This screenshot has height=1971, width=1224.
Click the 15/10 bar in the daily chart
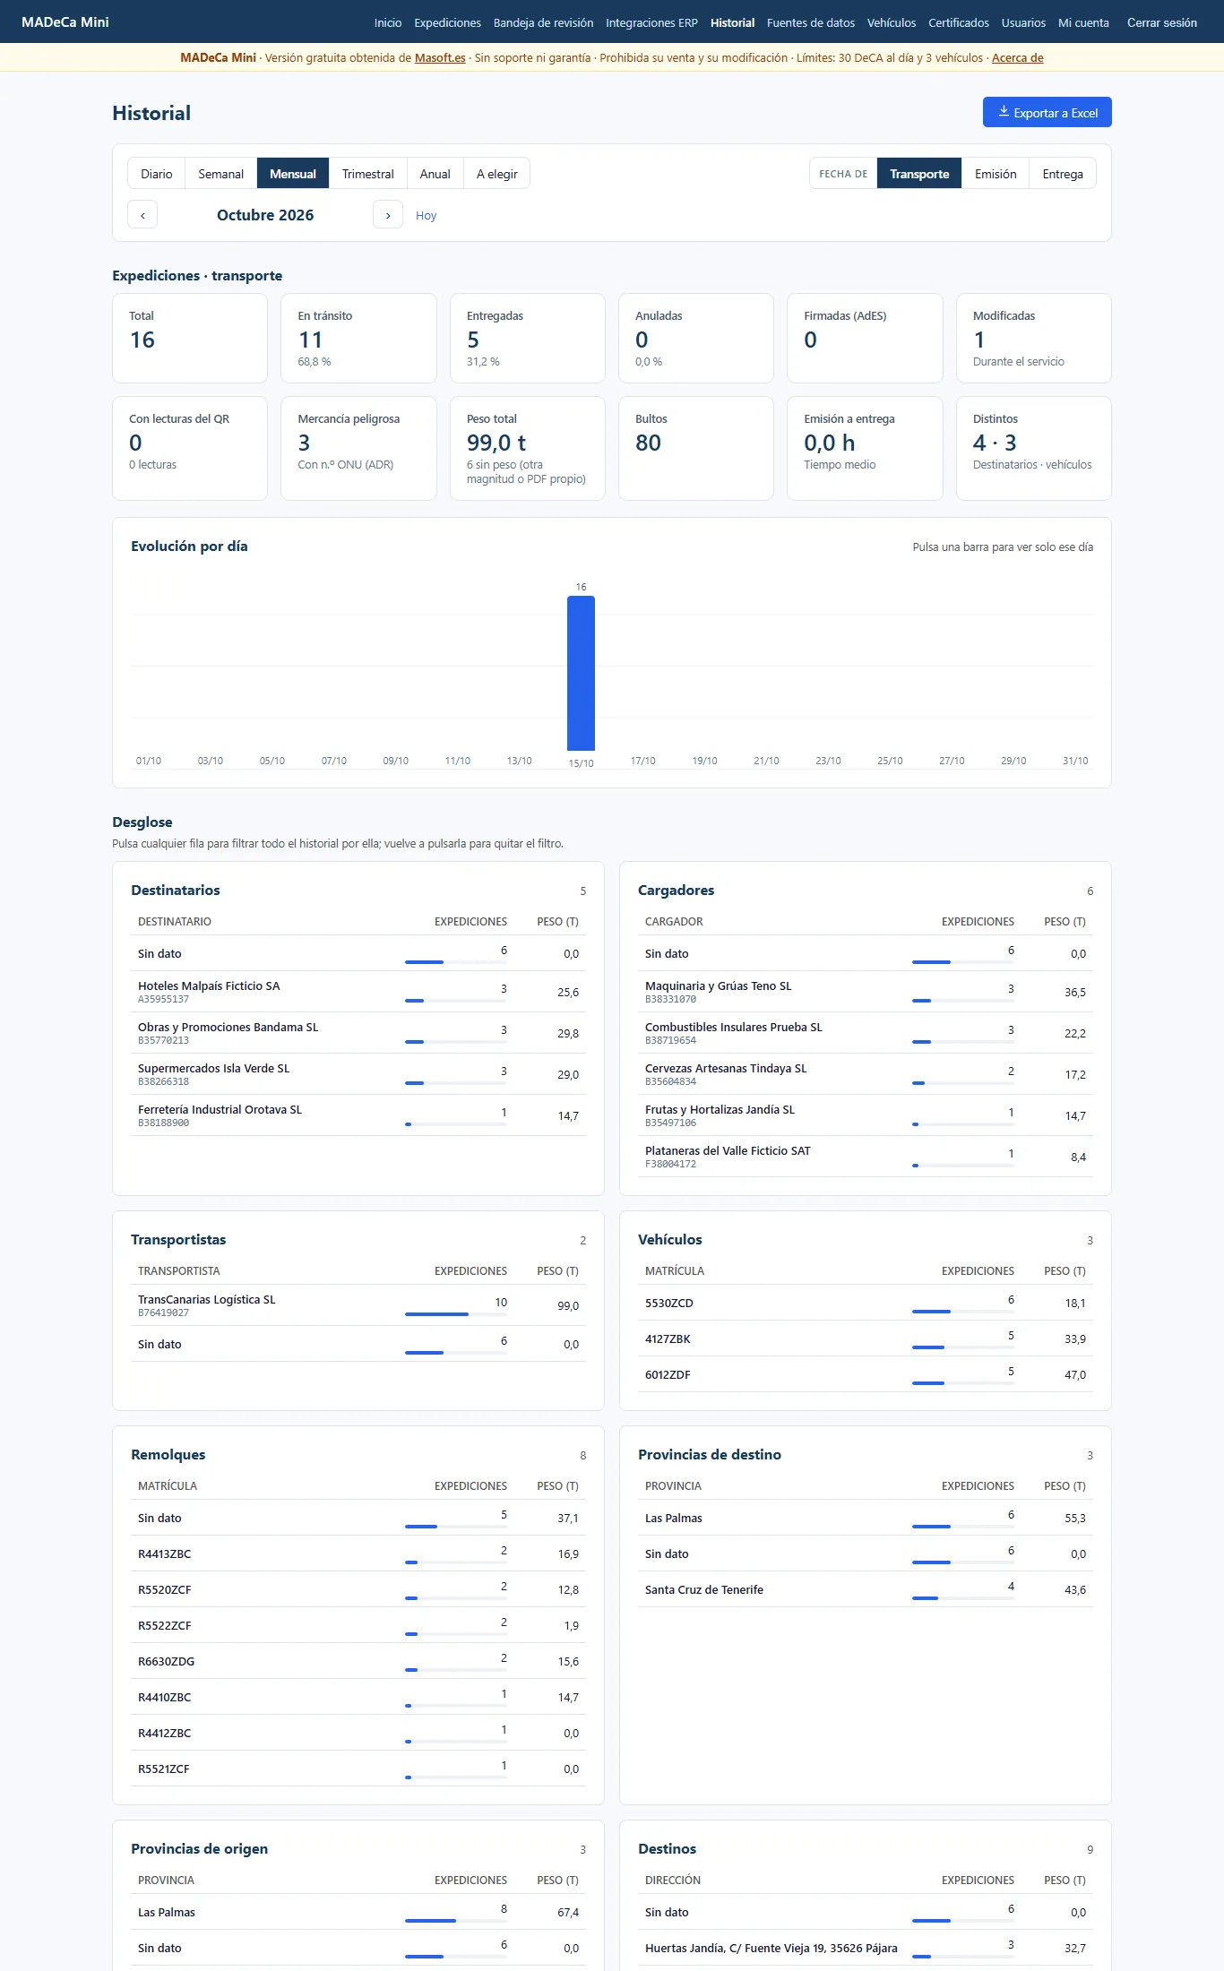[x=581, y=673]
